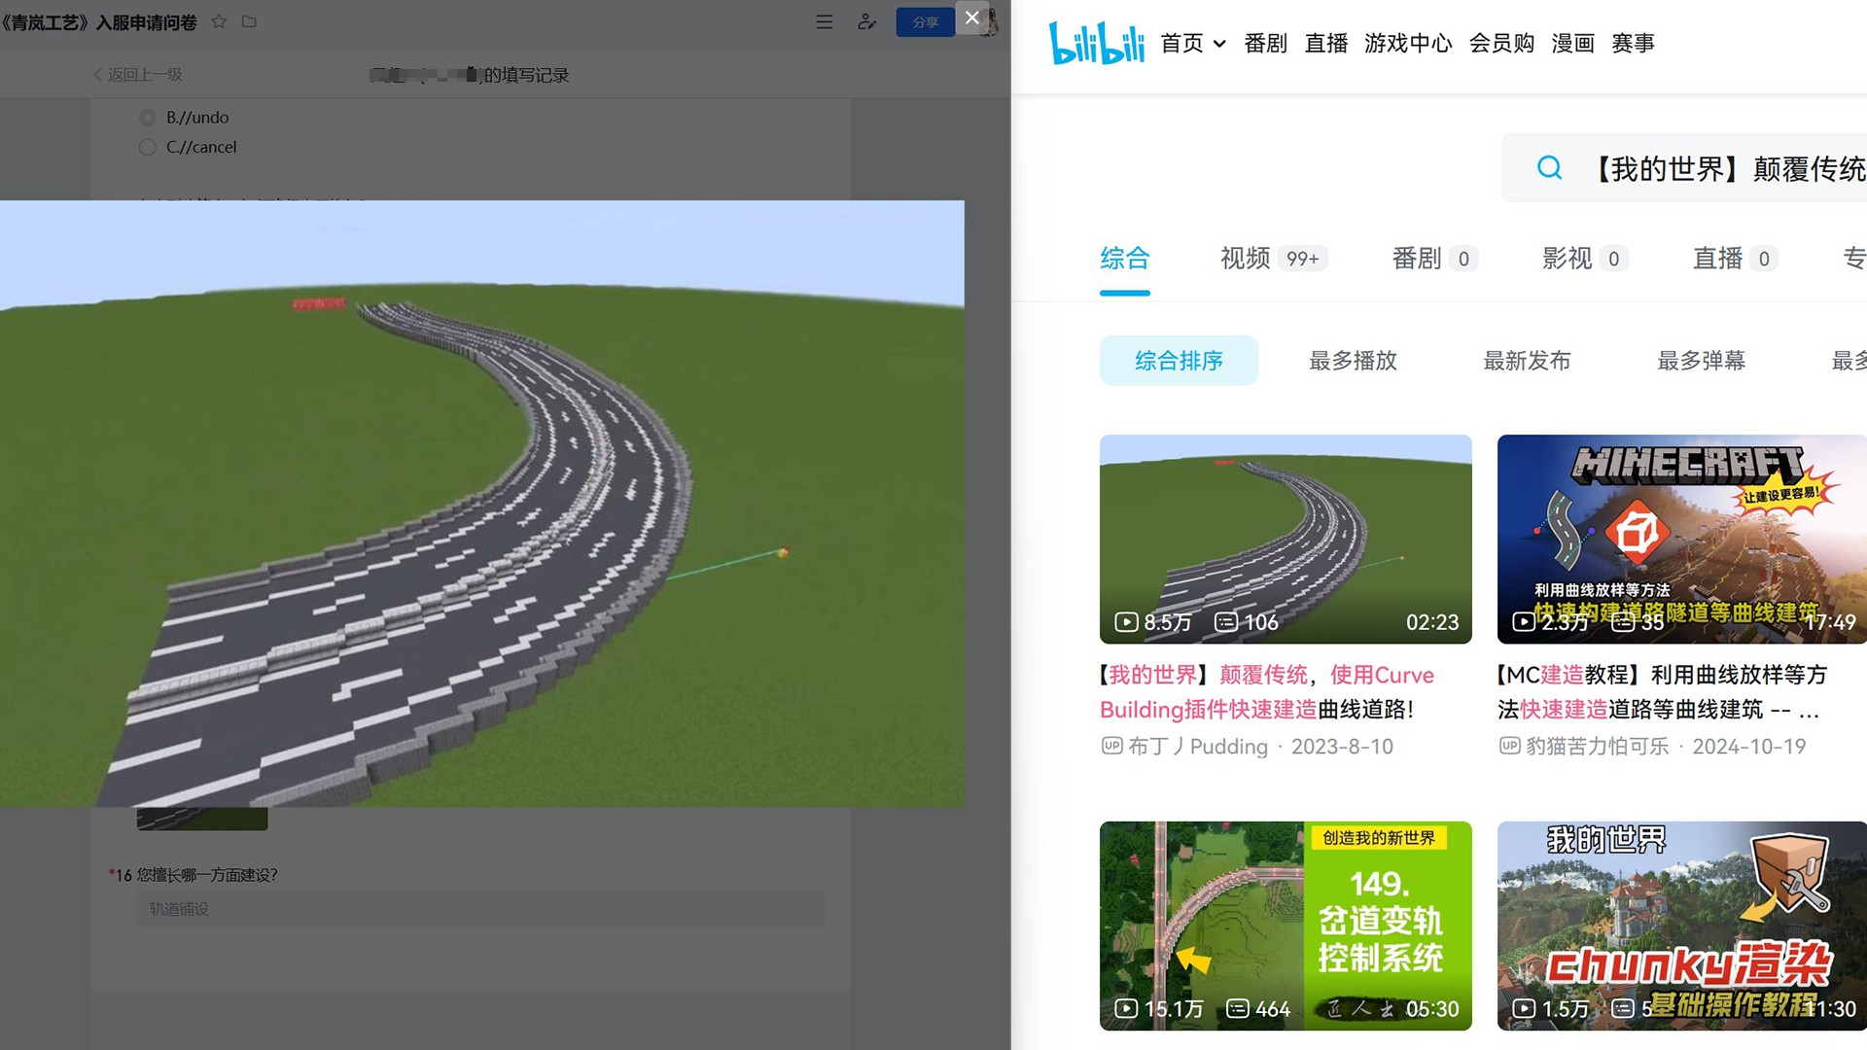Screen dimensions: 1867x1050
Task: Open the chunky渲染 video thumbnail
Action: (x=1682, y=926)
